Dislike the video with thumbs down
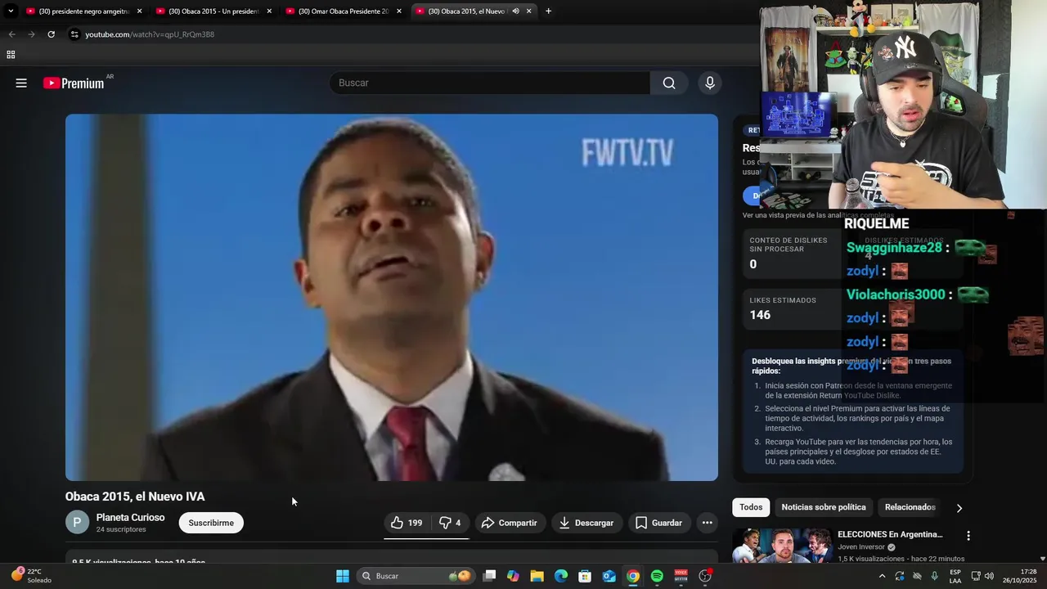1047x589 pixels. (450, 523)
